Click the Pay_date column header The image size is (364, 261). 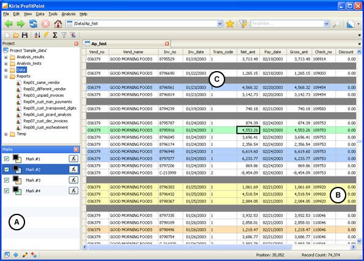273,52
